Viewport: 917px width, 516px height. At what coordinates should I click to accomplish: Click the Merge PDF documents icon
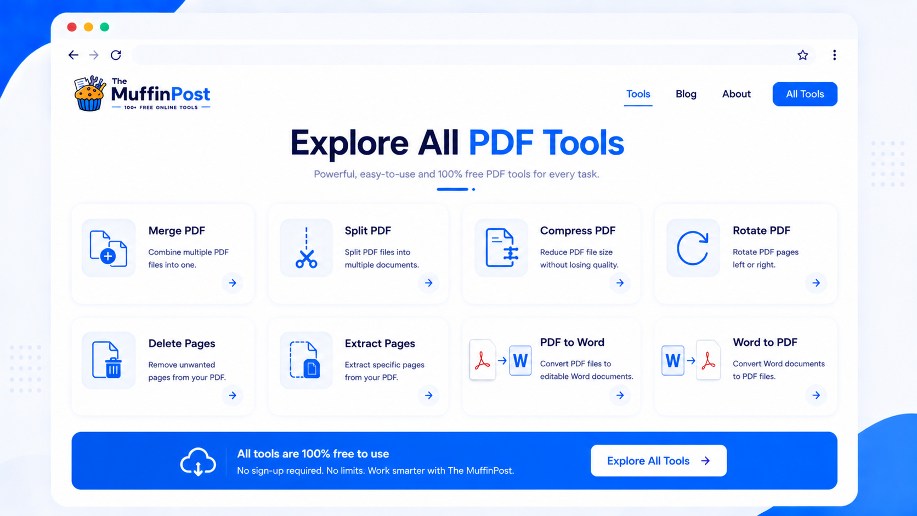tap(109, 248)
